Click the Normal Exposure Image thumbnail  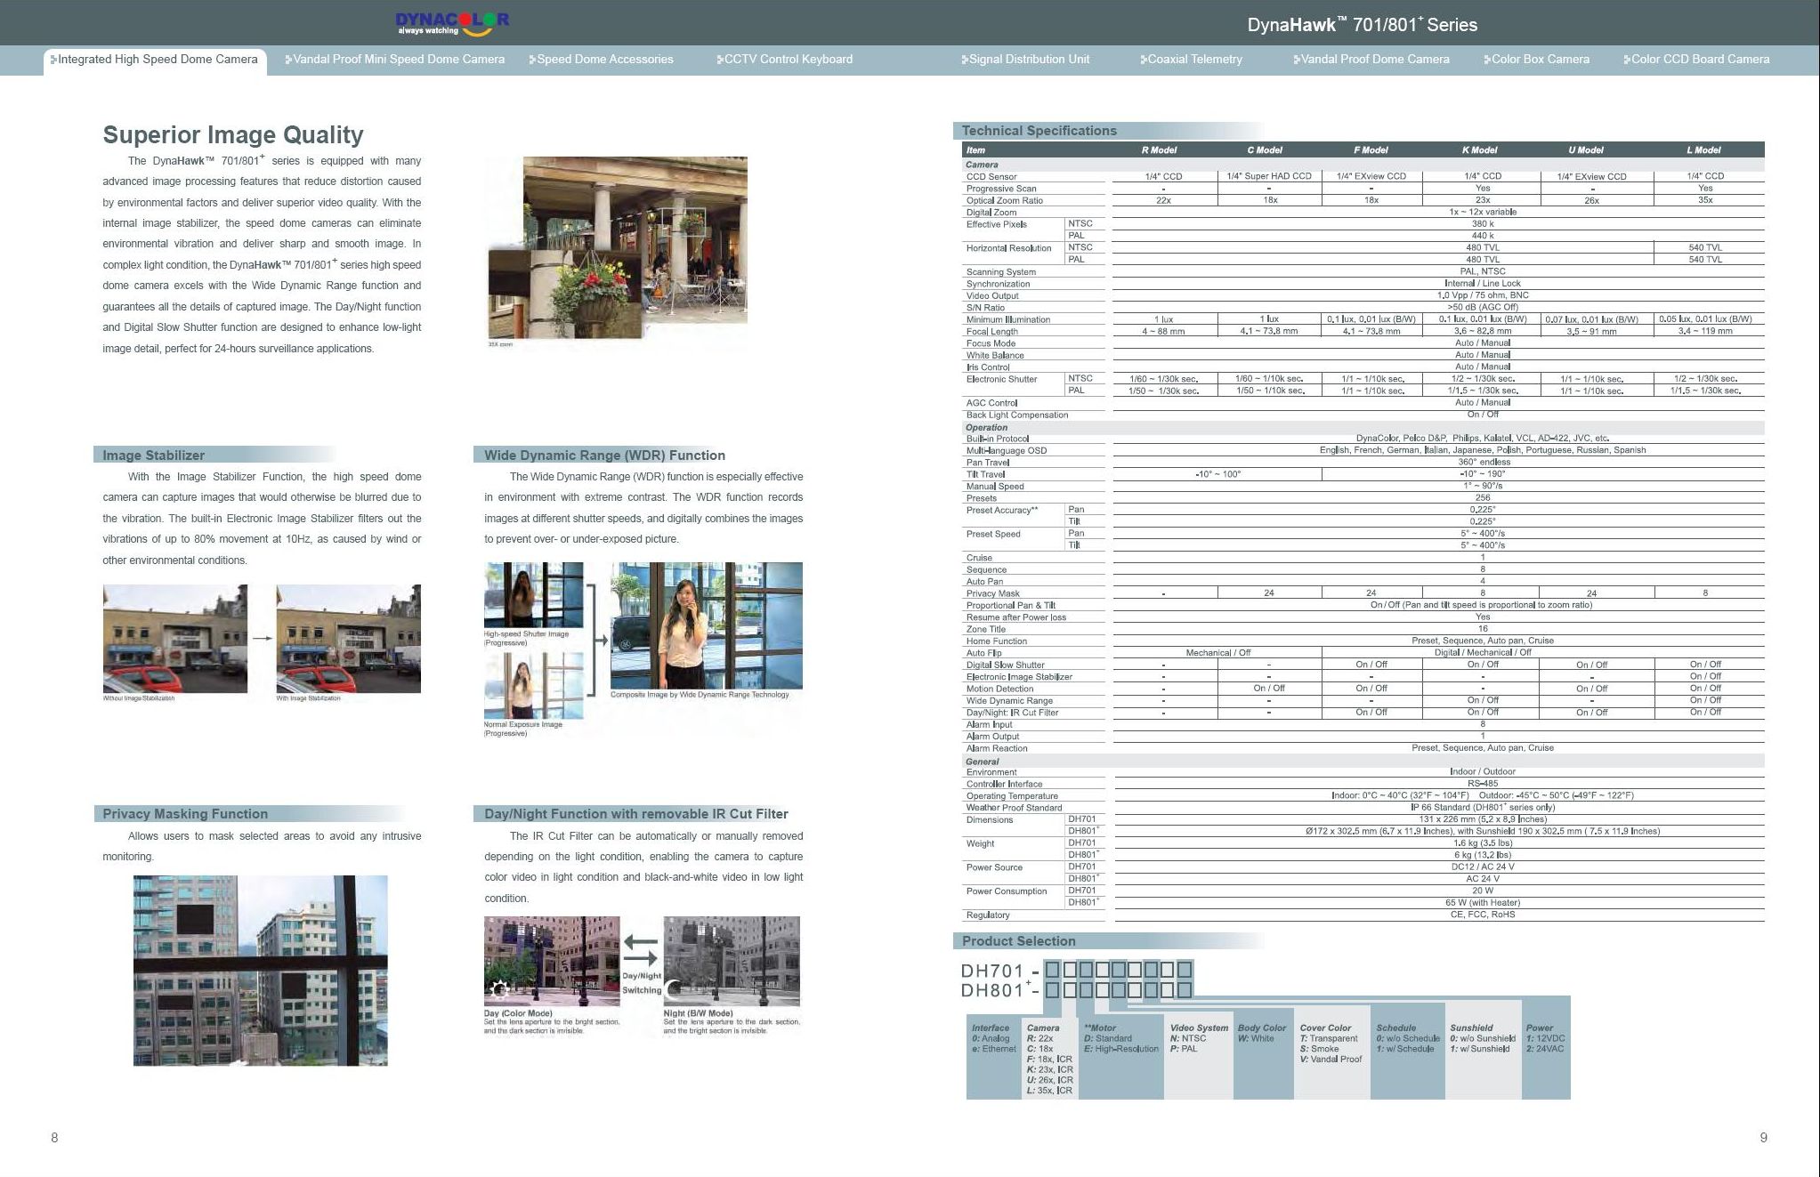click(x=534, y=686)
